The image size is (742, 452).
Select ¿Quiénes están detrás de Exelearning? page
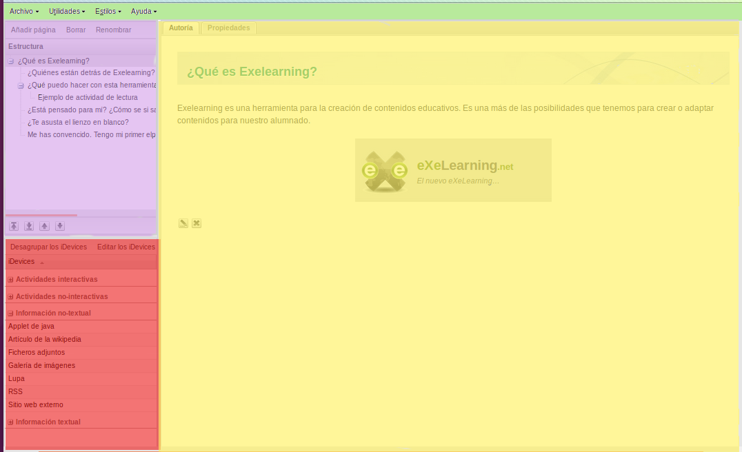91,73
